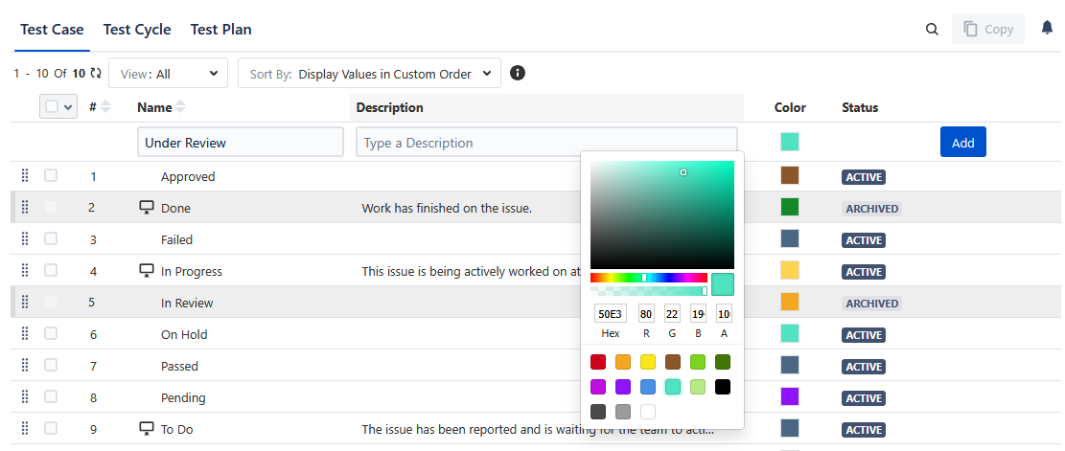Check the Pending row checkbox
1065x451 pixels.
(x=51, y=396)
